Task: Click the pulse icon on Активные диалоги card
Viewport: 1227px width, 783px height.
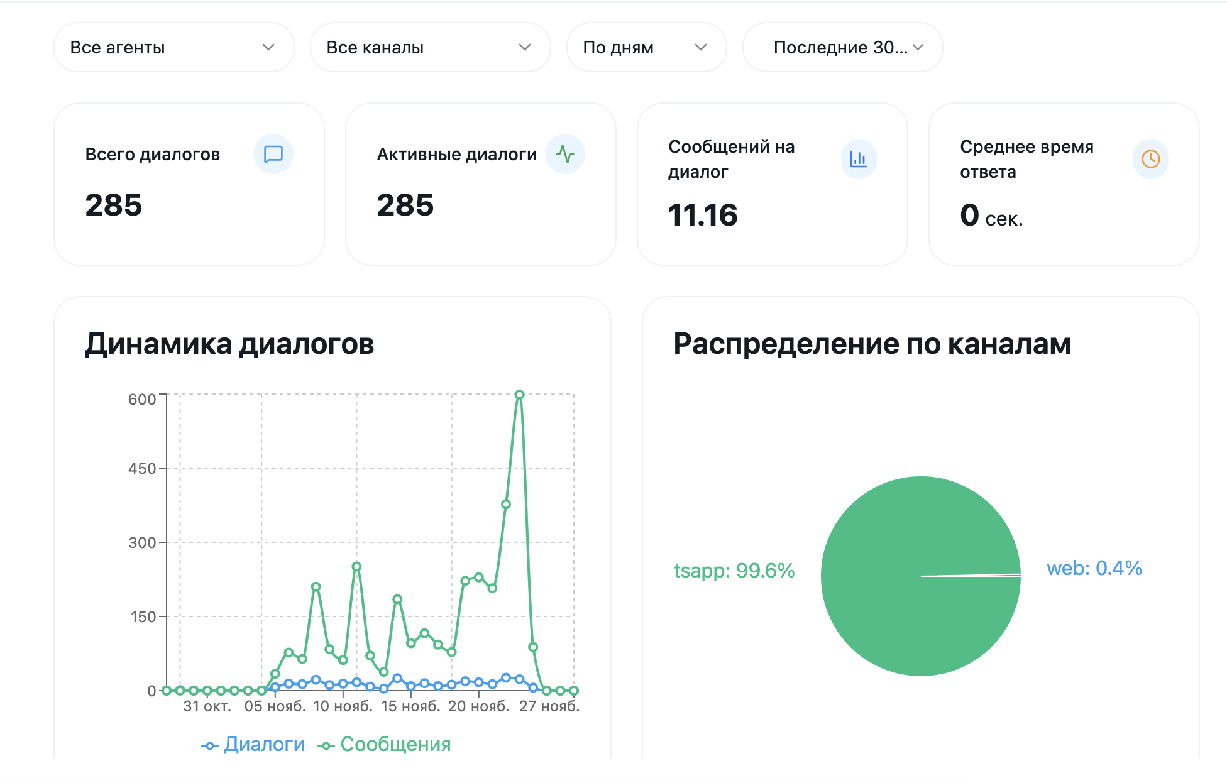Action: [565, 153]
